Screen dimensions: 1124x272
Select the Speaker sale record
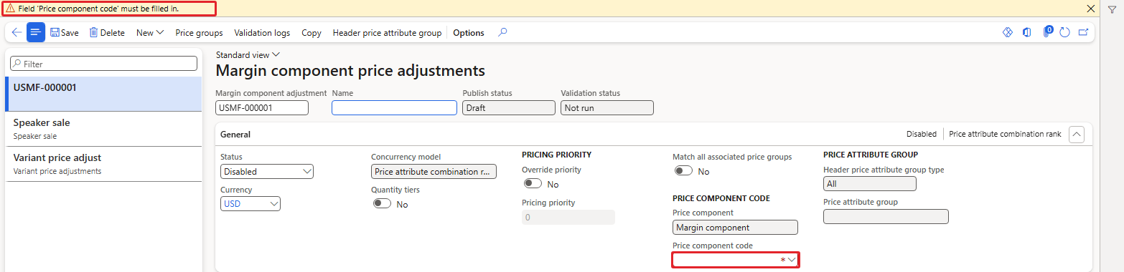[x=103, y=129]
